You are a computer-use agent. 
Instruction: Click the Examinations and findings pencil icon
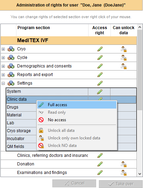click(100, 173)
